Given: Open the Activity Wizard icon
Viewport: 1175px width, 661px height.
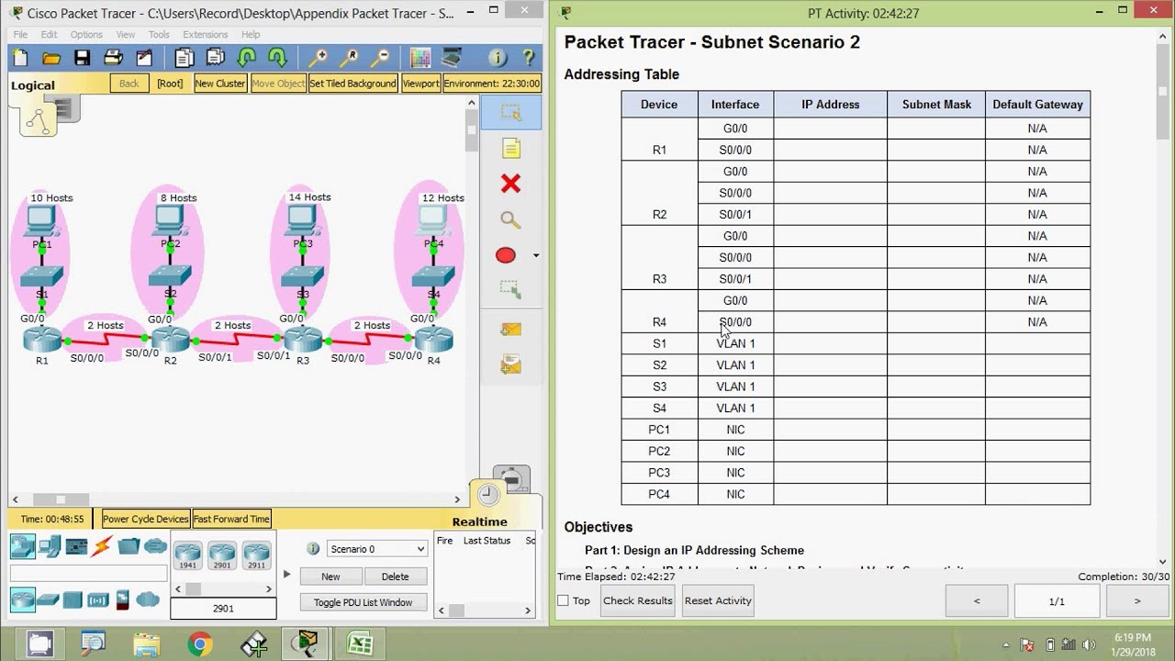Looking at the screenshot, I should click(144, 58).
